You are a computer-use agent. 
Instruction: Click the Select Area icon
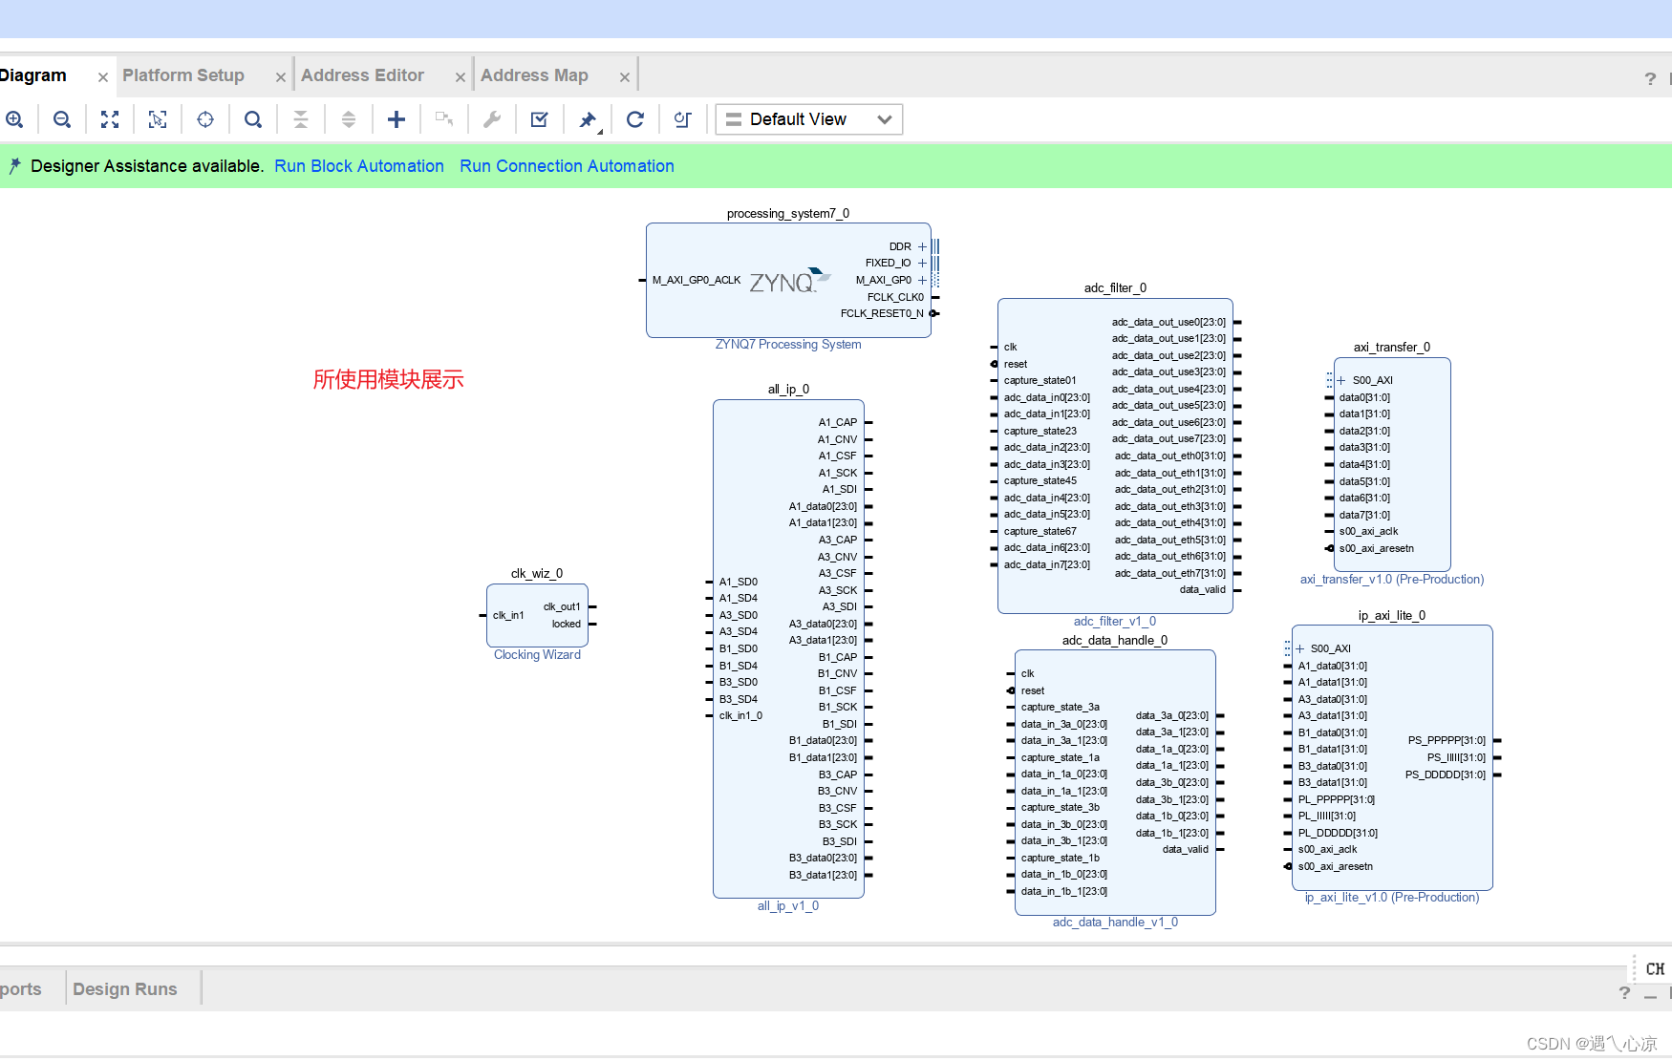pos(158,119)
